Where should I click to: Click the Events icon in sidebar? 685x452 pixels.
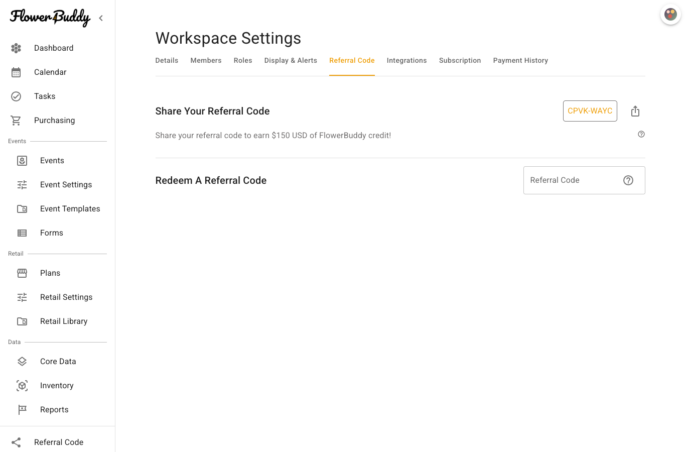tap(22, 161)
